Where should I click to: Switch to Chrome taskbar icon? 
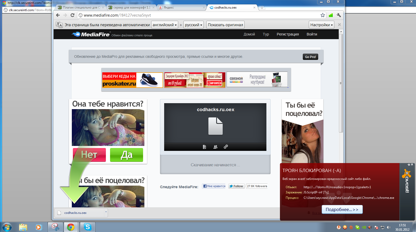tap(71, 227)
